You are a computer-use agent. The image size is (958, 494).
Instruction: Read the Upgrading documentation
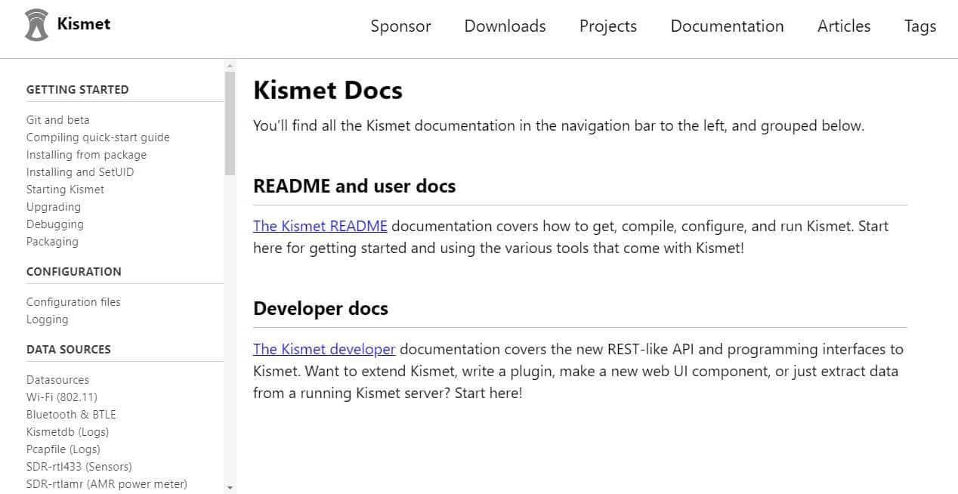click(x=53, y=206)
